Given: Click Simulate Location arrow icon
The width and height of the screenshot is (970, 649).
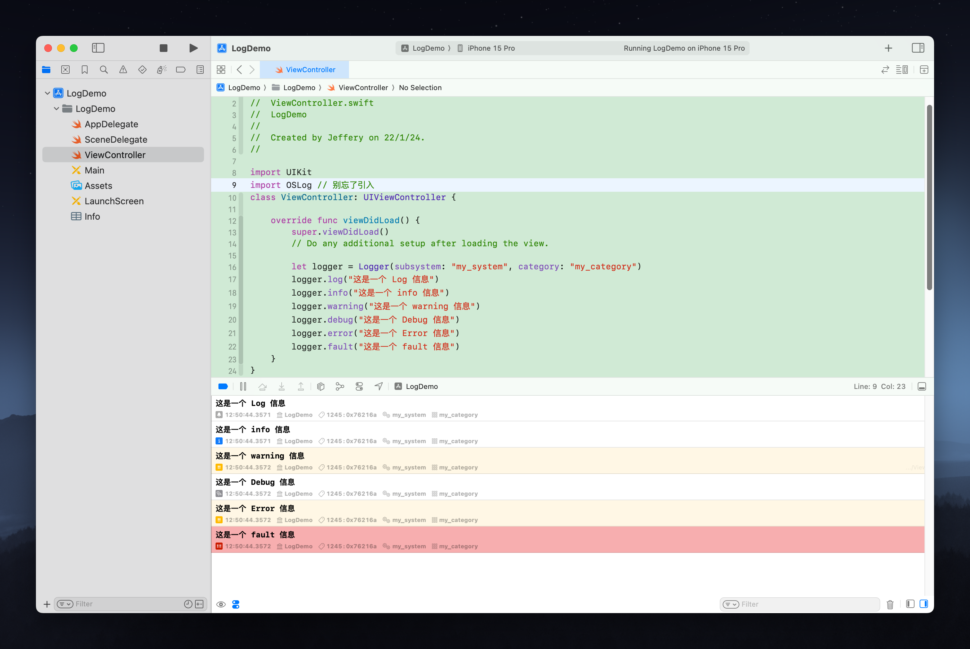Looking at the screenshot, I should (379, 386).
